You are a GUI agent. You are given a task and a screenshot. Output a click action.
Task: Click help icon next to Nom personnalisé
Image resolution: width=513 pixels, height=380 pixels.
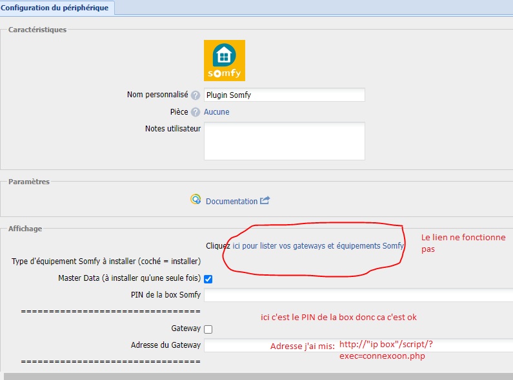196,95
